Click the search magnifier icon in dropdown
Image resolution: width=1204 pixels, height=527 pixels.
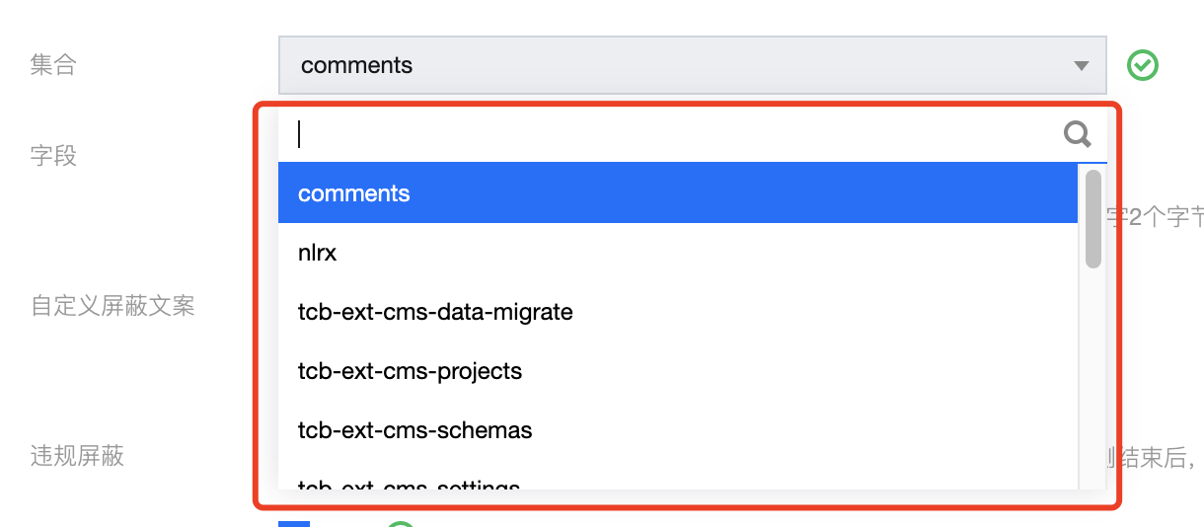click(1077, 134)
